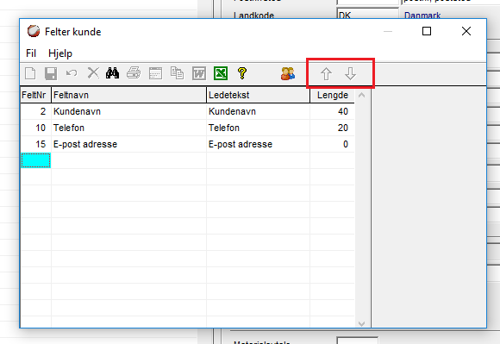The image size is (500, 344).
Task: Click the Save floppy disk icon
Action: tap(51, 73)
